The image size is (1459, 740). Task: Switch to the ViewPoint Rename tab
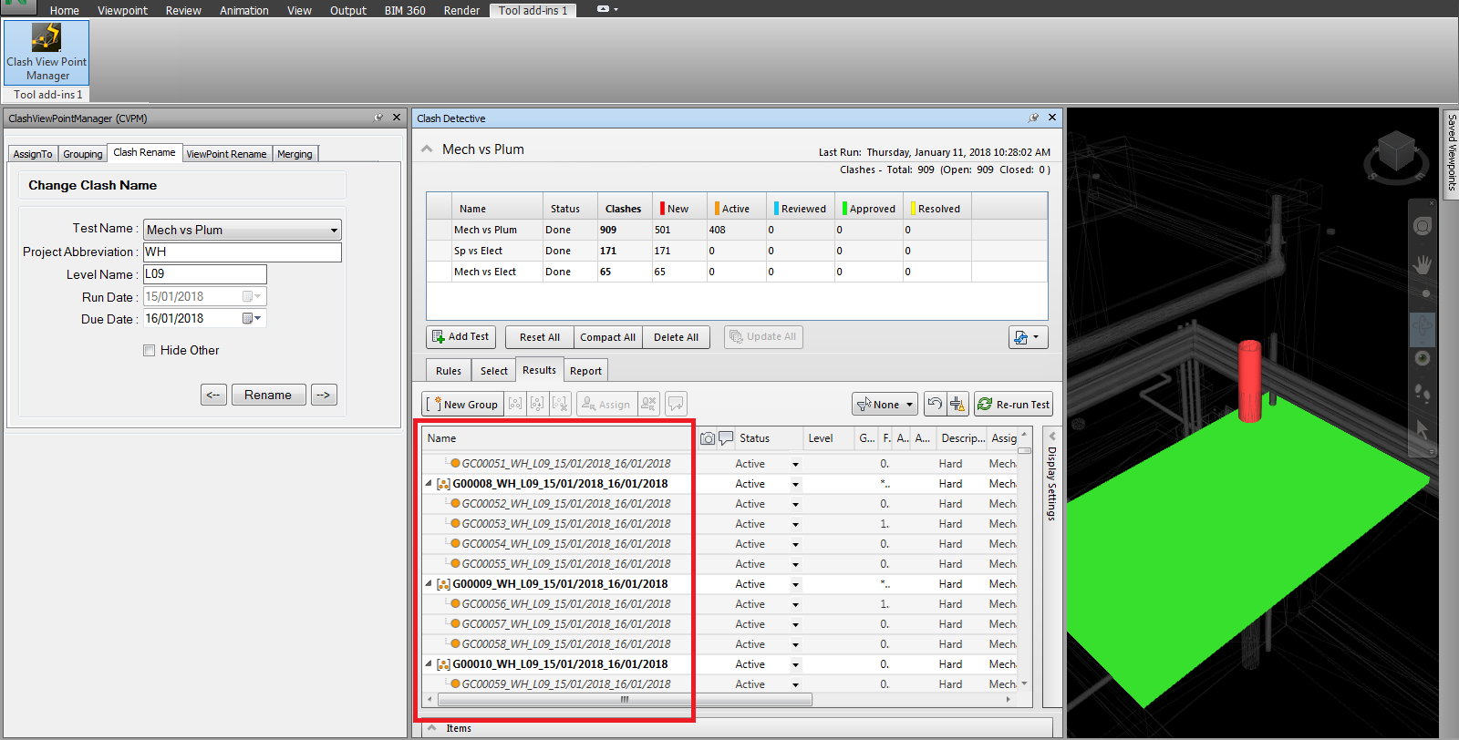click(227, 154)
